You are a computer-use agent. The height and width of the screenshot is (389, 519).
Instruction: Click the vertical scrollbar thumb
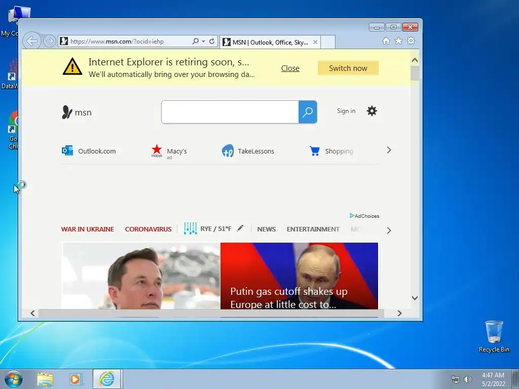(x=415, y=73)
